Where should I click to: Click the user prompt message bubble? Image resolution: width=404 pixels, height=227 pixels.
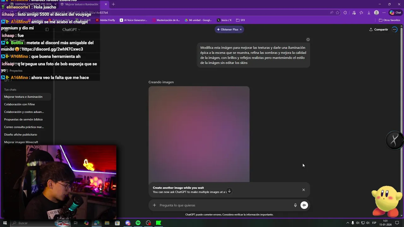[x=253, y=55]
